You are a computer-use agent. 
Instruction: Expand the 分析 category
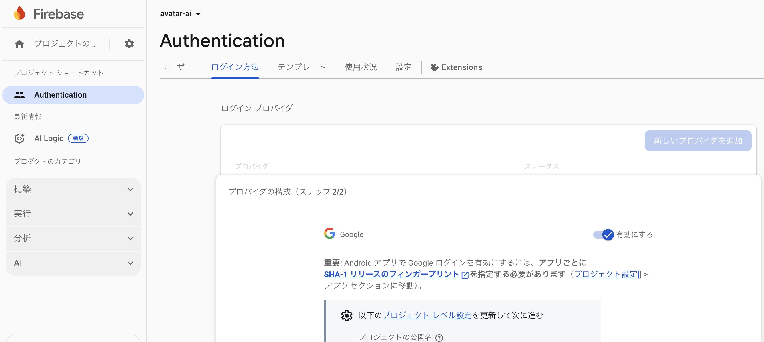[x=73, y=238]
